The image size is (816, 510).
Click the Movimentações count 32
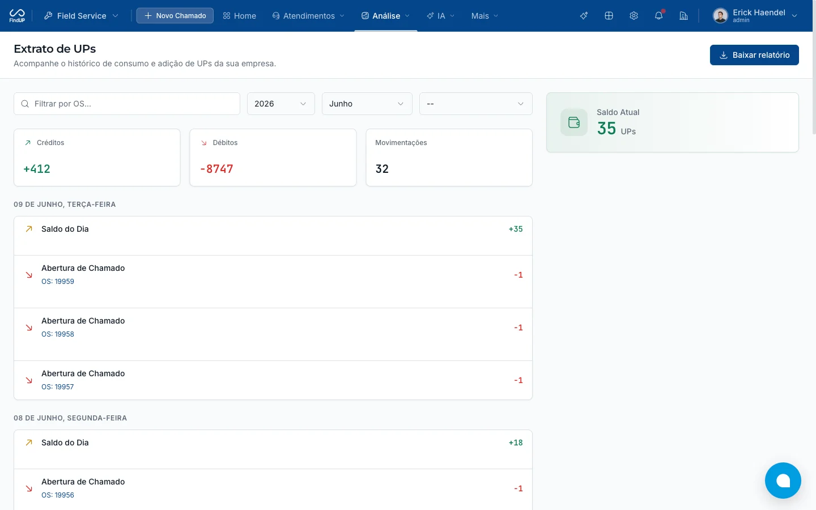tap(382, 169)
